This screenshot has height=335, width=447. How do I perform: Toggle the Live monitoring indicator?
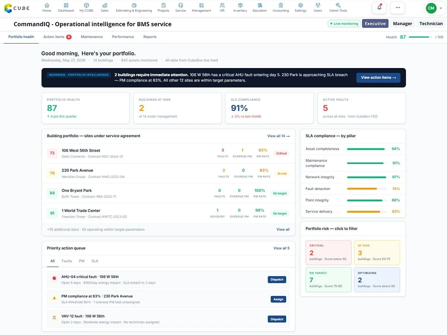coord(344,23)
